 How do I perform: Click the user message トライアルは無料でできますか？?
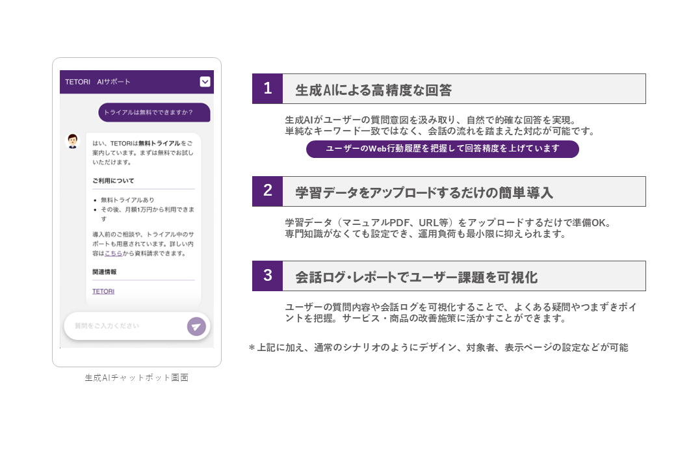click(154, 112)
